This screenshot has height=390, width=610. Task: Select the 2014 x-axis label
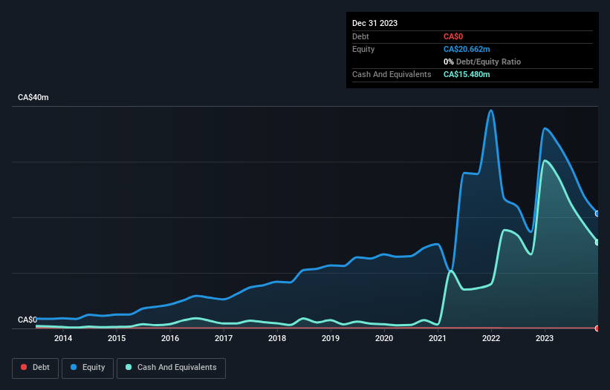pyautogui.click(x=63, y=338)
